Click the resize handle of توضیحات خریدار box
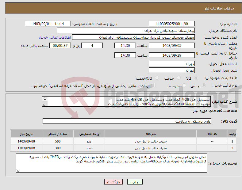This screenshot has height=190, width=242. (18, 171)
